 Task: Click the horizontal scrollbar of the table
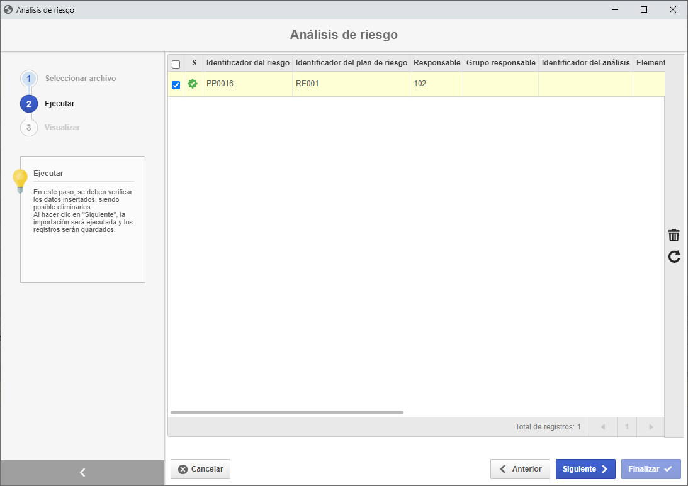pos(287,412)
